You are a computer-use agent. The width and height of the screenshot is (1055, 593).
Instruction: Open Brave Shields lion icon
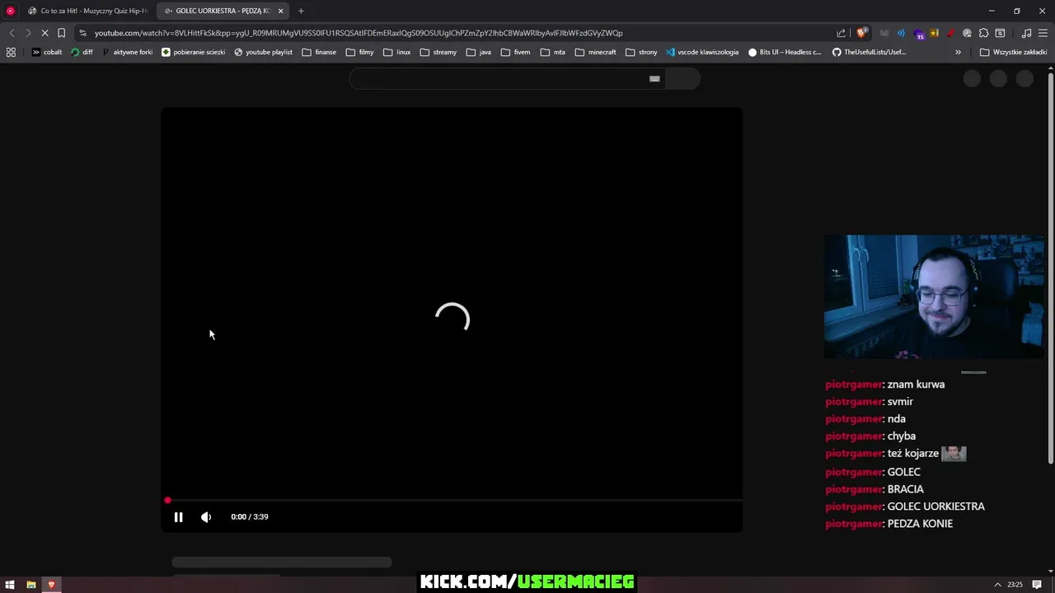tap(862, 33)
